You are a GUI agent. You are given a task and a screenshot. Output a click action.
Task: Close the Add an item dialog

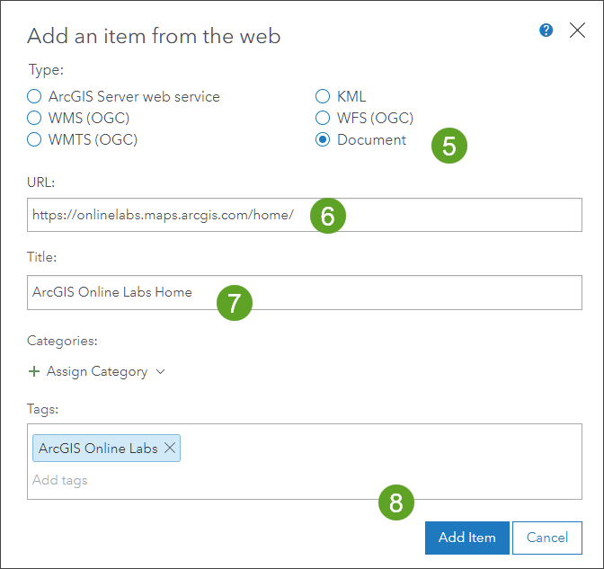coord(577,31)
